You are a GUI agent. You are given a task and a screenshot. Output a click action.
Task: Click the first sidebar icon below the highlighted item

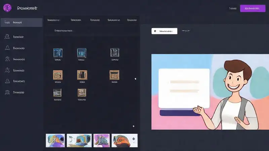pyautogui.click(x=7, y=37)
